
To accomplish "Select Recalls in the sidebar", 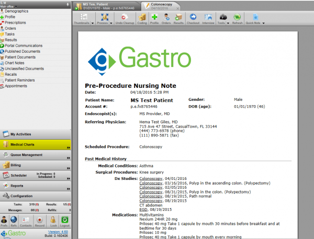I will tap(11, 74).
